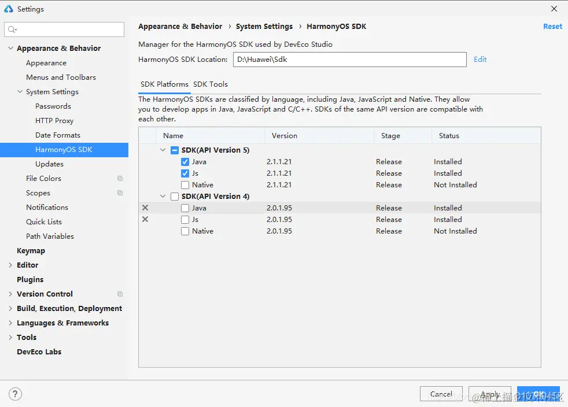Screen dimensions: 568x407
Task: Open the Path Variables page
Action: (x=50, y=236)
